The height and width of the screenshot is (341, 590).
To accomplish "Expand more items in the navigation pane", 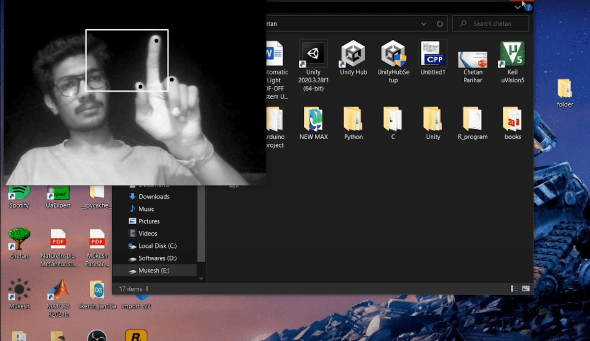I will coord(201,278).
